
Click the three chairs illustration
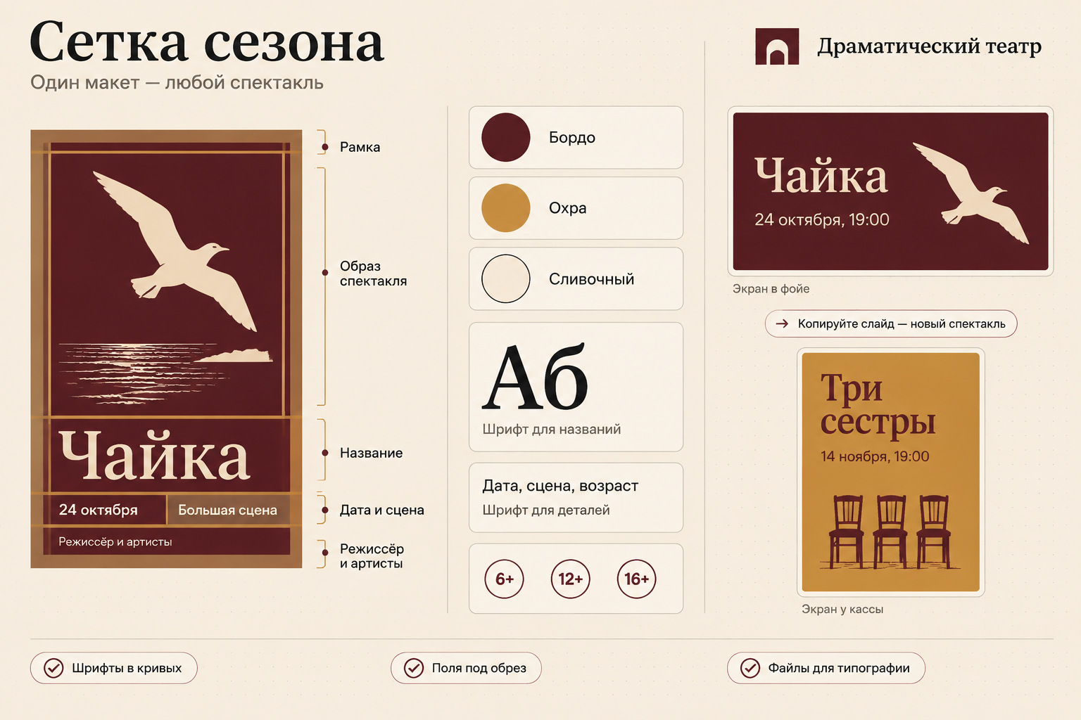890,532
